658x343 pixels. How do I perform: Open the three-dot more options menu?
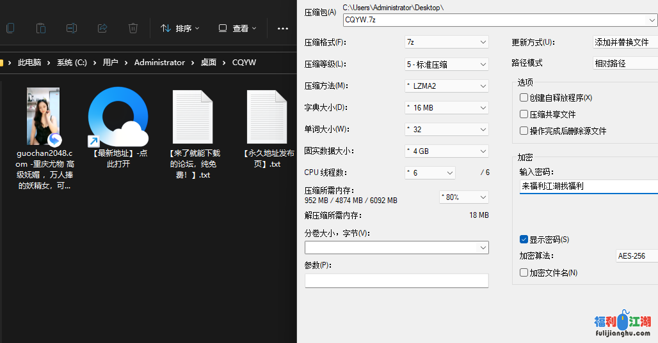tap(282, 29)
